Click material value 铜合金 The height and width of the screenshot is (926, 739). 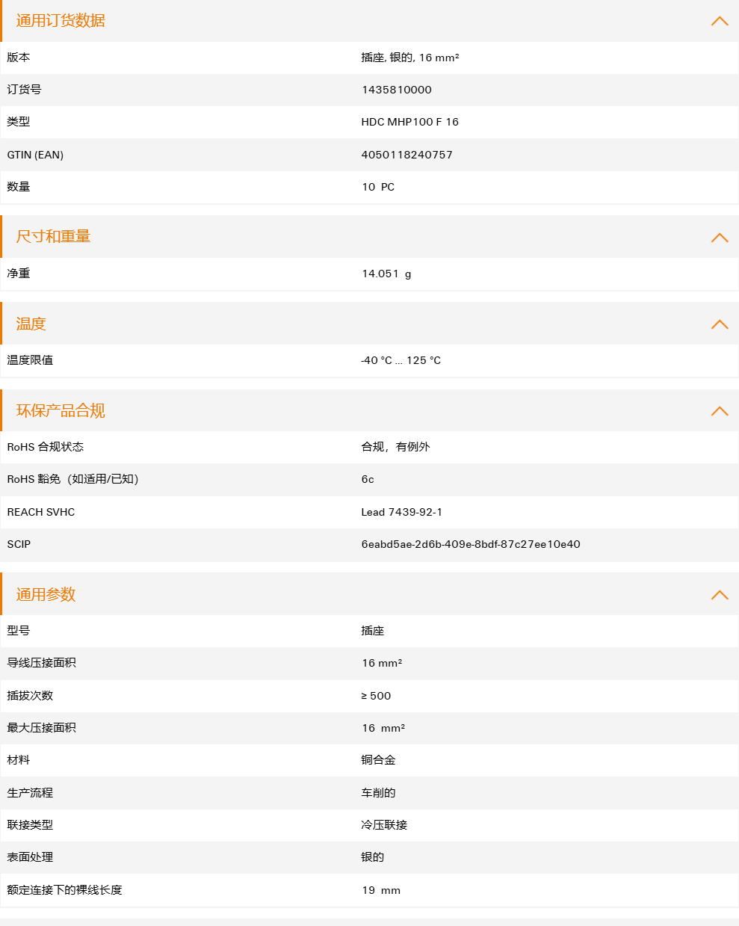point(379,760)
